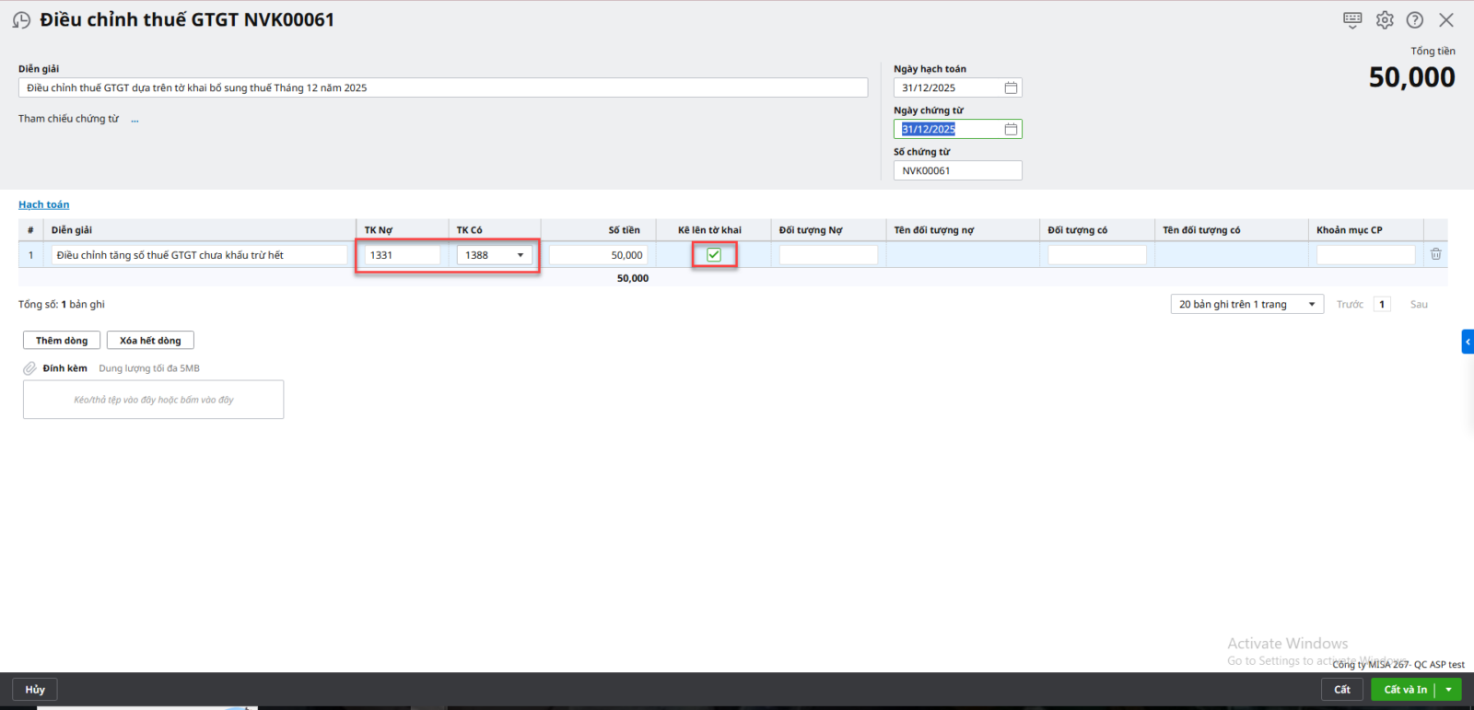Open calendar for Ngày chứng từ

pyautogui.click(x=1011, y=129)
